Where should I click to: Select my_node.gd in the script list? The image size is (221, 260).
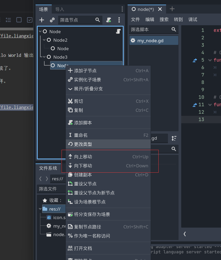(x=150, y=41)
